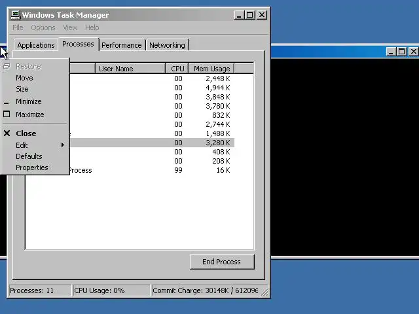Screen dimensions: 419x314
Task: Select the process row using 3,848 K
Action: [x=152, y=97]
